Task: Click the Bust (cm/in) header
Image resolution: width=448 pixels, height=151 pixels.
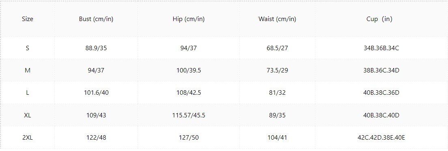Action: tap(96, 19)
